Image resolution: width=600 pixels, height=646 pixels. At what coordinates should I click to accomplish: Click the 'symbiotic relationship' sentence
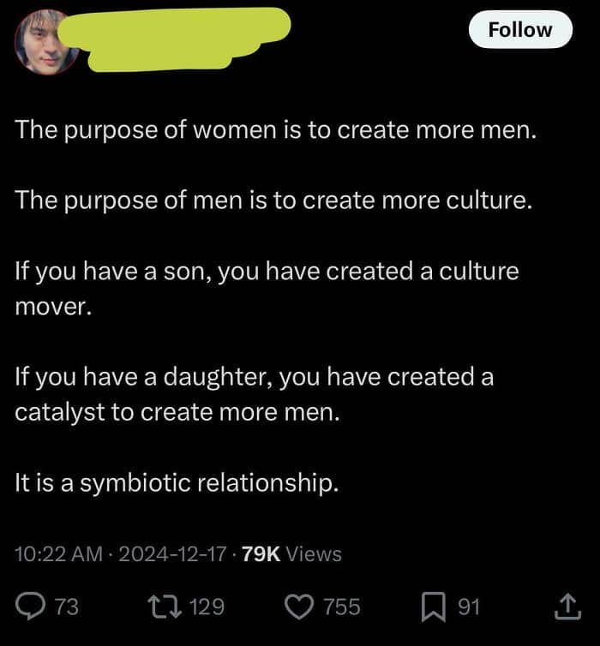point(177,483)
